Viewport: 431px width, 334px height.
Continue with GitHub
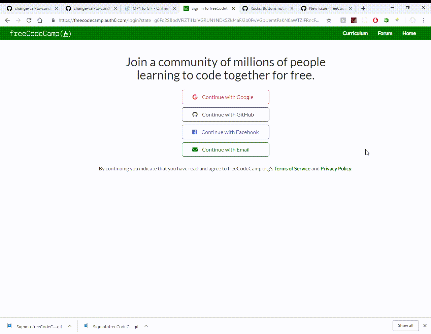(225, 114)
